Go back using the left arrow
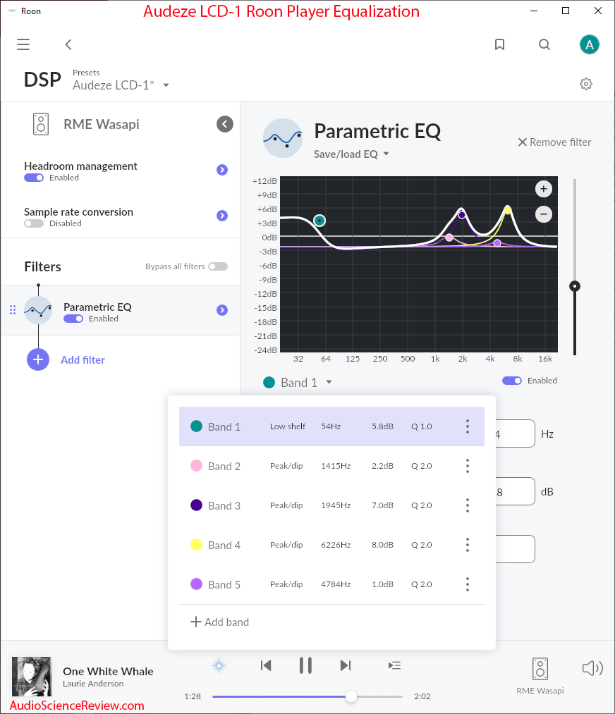This screenshot has width=615, height=714. [68, 44]
